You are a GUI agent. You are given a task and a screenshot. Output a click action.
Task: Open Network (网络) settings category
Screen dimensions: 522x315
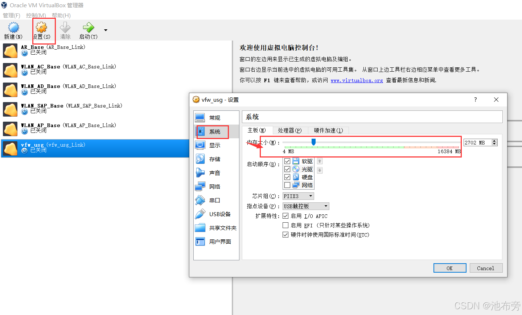pos(216,186)
